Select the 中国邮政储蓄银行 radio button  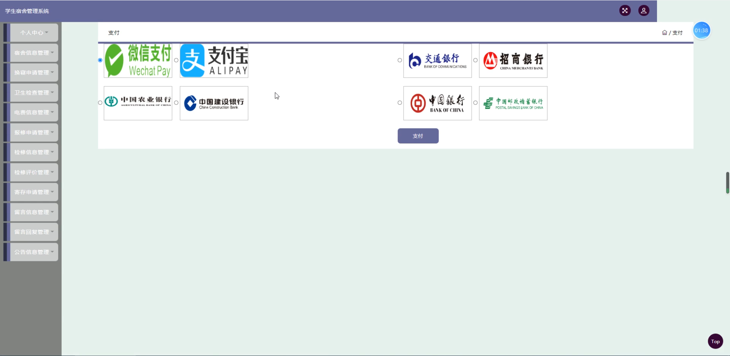tap(476, 103)
